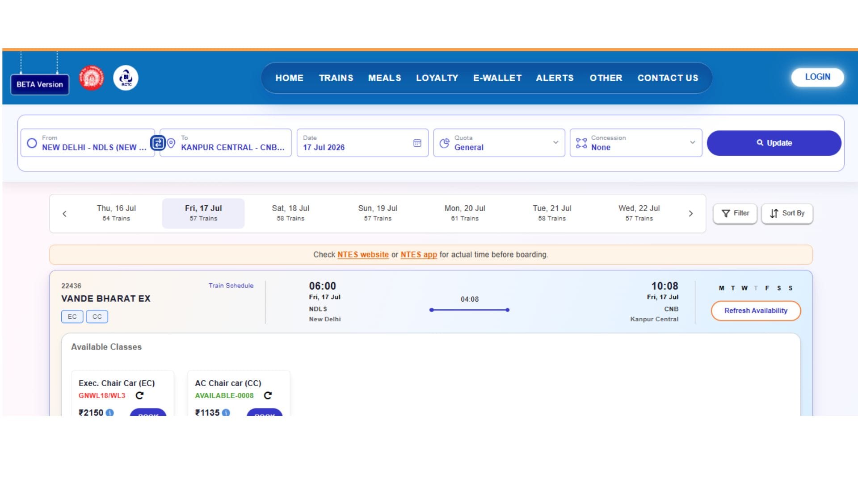Click VANDE BHARAT EX train name
This screenshot has height=482, width=858.
pos(106,299)
